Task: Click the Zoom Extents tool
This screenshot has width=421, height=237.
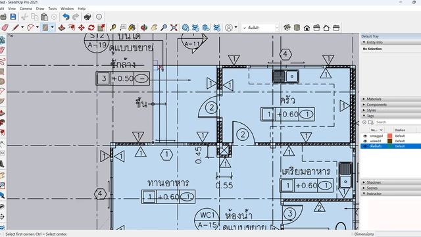Action: pyautogui.click(x=174, y=28)
